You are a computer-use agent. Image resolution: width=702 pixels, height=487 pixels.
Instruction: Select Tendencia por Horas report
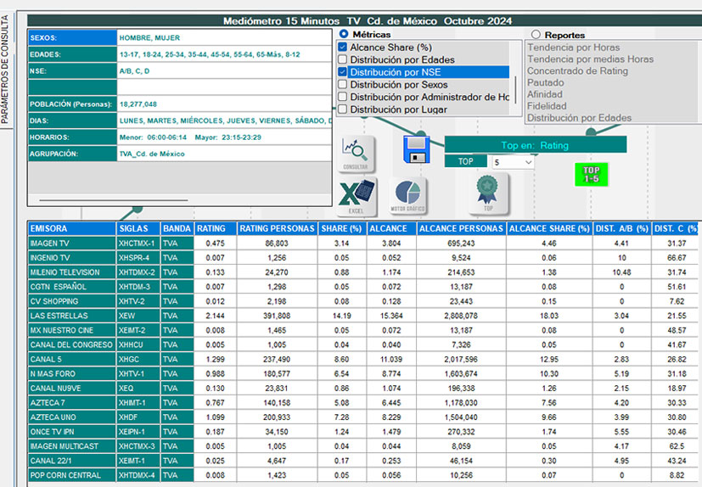(574, 48)
